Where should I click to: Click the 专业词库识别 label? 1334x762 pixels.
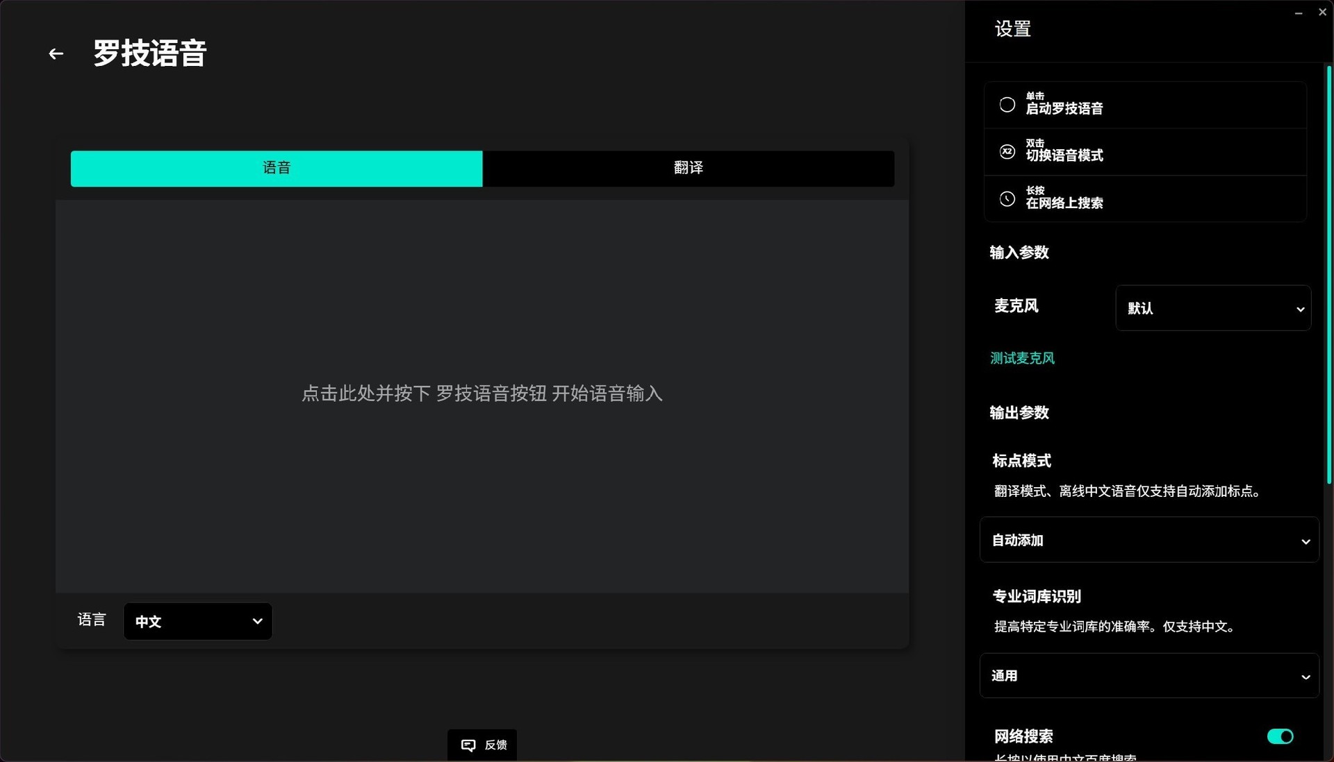click(x=1037, y=596)
